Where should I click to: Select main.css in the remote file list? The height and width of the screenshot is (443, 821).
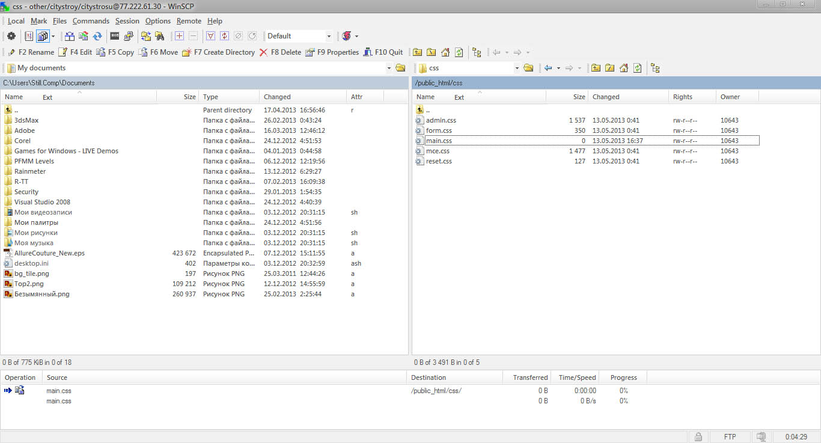click(439, 141)
